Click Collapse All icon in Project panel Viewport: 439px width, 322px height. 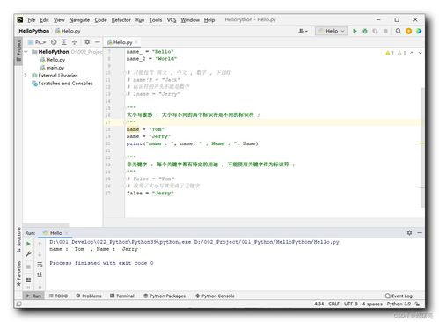point(74,42)
